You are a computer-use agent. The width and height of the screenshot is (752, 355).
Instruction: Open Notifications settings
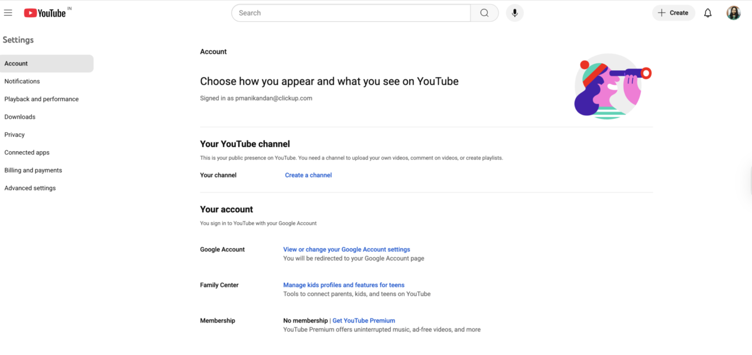tap(22, 82)
